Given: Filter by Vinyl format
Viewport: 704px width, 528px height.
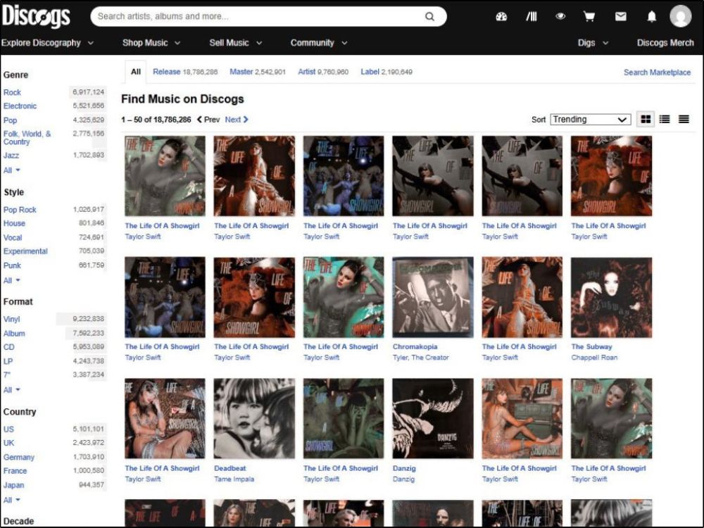Looking at the screenshot, I should (12, 319).
